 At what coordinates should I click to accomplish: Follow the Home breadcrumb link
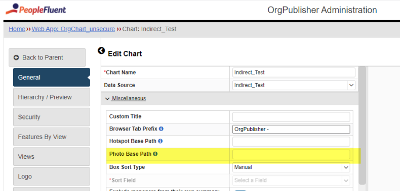pos(17,29)
